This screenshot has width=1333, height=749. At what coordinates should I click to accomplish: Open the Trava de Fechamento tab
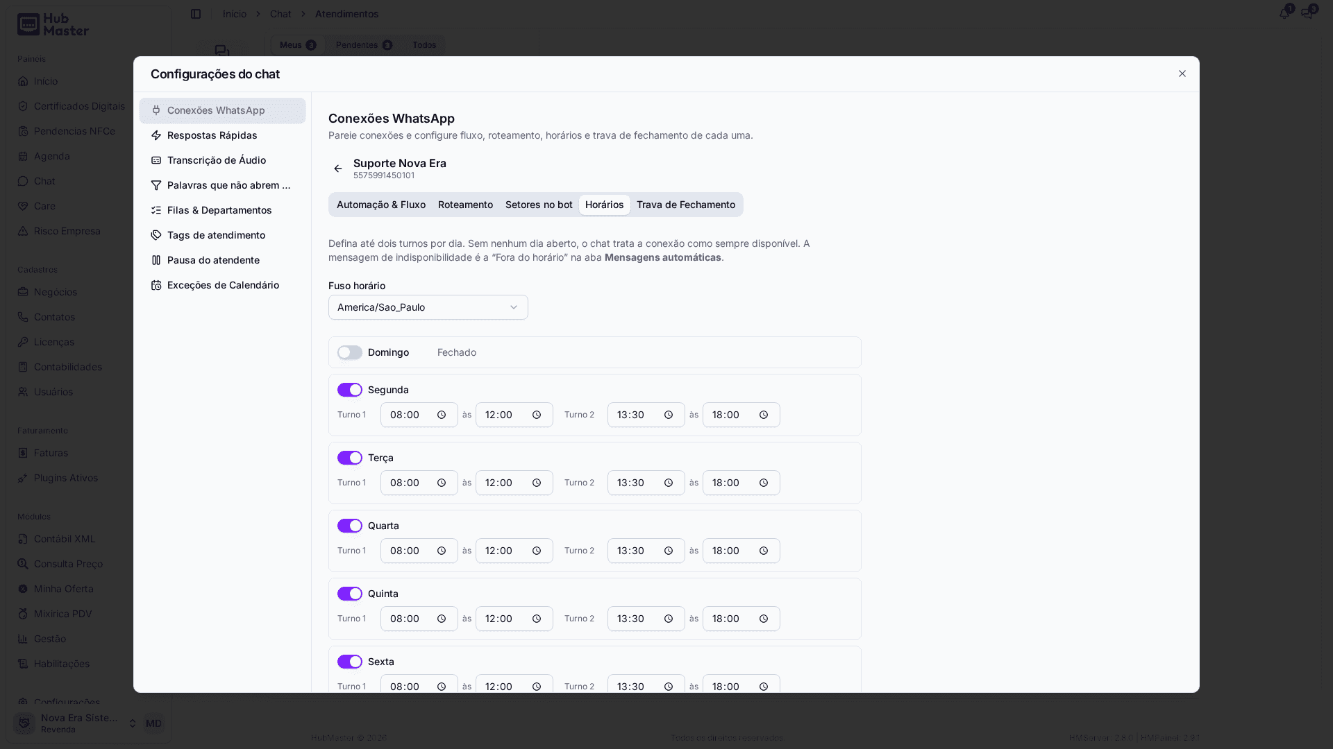tap(686, 205)
